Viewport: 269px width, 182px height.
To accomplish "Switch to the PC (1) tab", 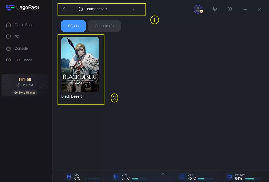I will point(73,26).
